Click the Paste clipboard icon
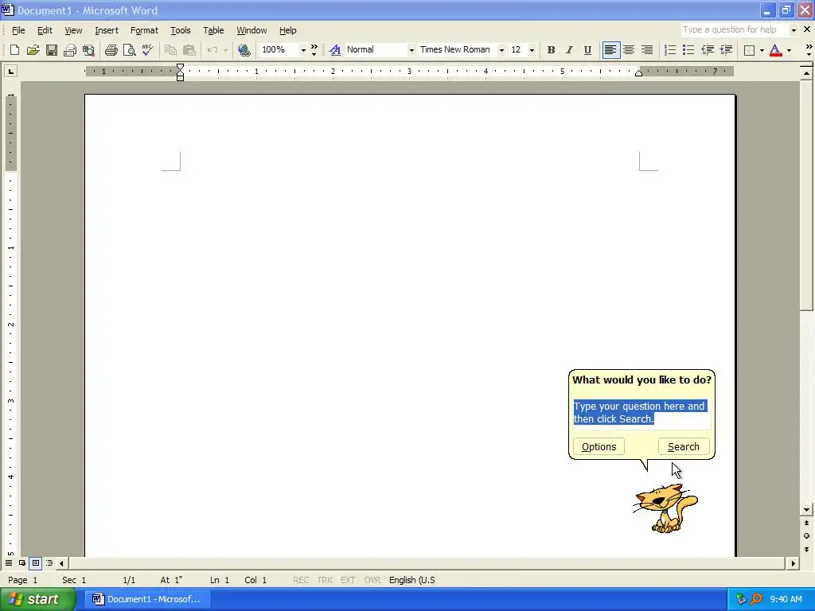The height and width of the screenshot is (611, 815). click(x=189, y=50)
